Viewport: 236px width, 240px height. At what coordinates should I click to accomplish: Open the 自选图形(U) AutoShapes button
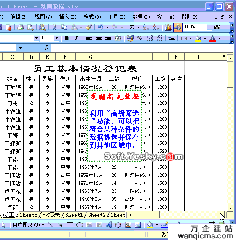tap(28, 225)
